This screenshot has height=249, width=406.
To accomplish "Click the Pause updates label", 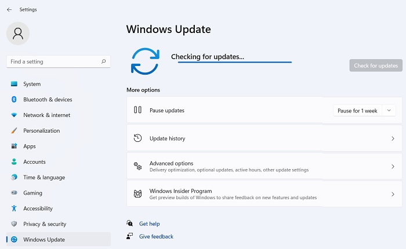I will point(167,111).
